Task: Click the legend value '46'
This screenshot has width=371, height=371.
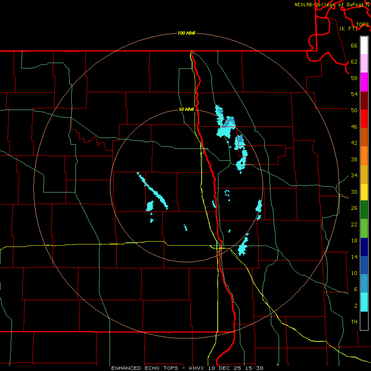Action: pos(354,127)
